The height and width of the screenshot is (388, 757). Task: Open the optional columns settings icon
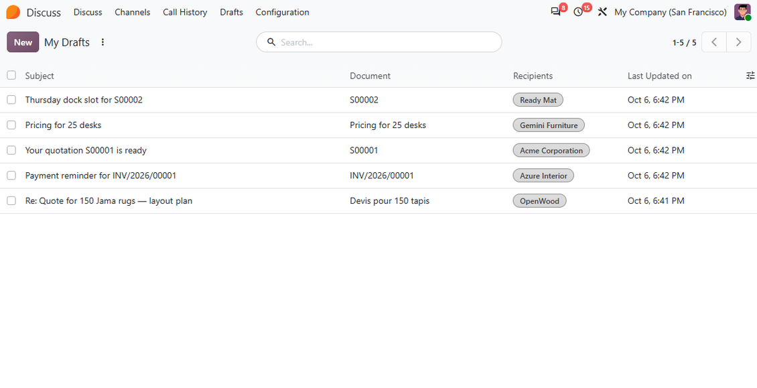point(750,75)
